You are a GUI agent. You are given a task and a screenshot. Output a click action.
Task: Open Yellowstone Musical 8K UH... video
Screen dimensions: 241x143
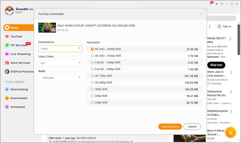pyautogui.click(x=217, y=93)
